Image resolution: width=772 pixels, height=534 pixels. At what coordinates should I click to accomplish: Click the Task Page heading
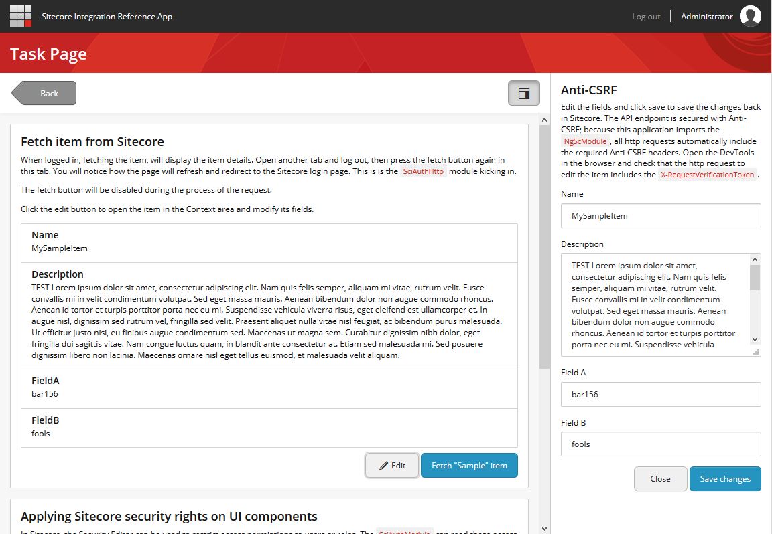pos(48,54)
